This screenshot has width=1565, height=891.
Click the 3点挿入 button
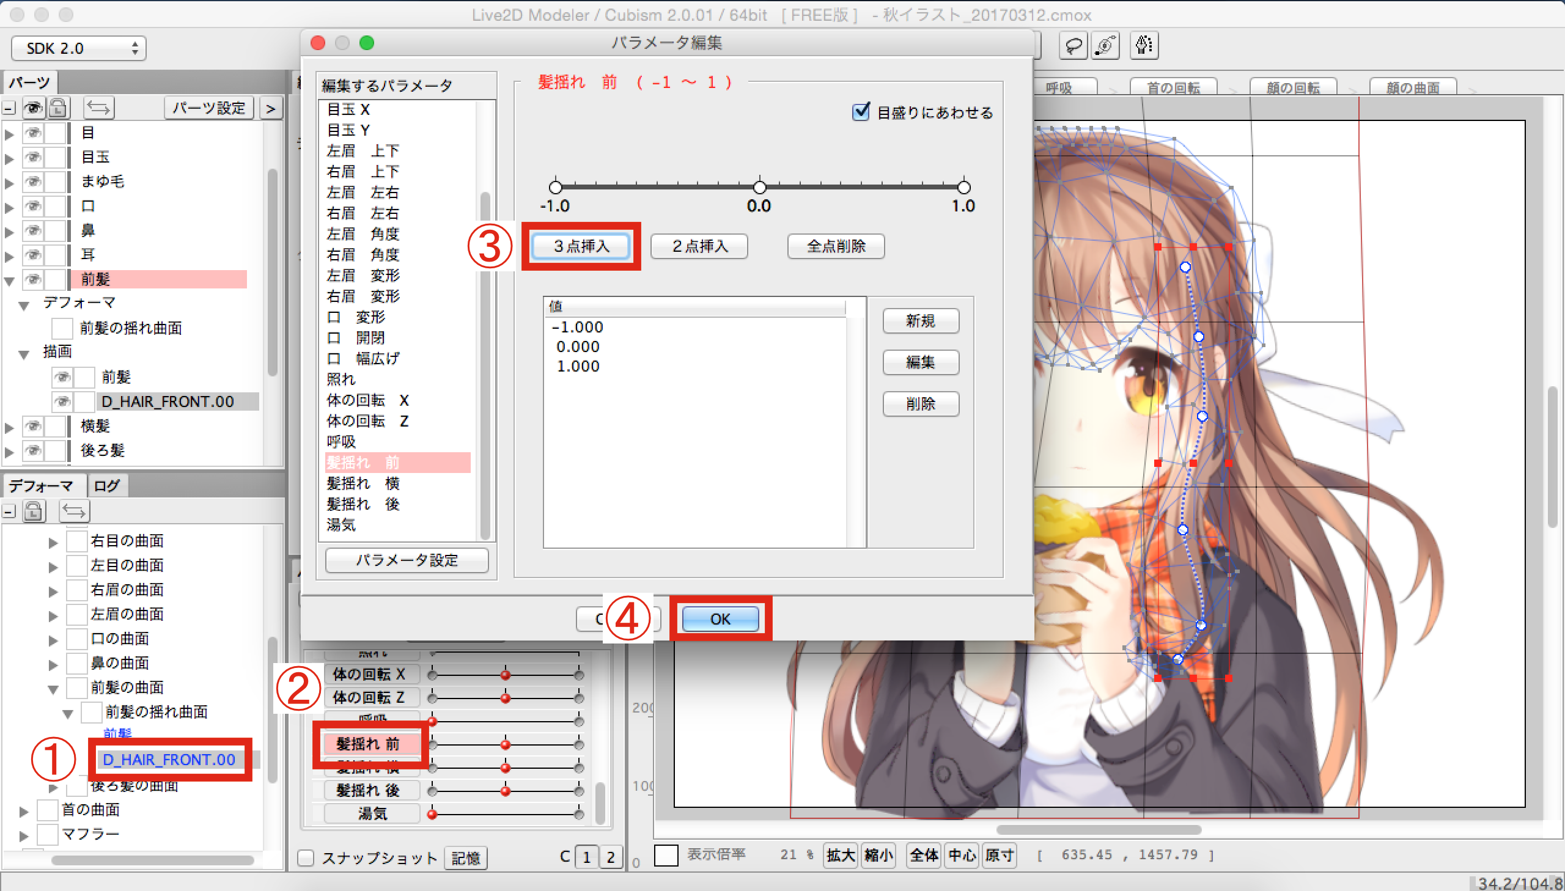[x=581, y=246]
